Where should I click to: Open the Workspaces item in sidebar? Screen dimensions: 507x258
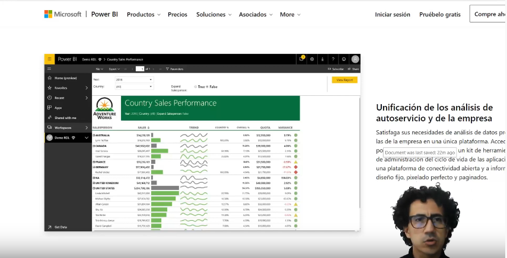[x=63, y=127]
